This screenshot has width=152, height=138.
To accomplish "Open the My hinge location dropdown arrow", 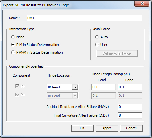I will (x=75, y=87).
